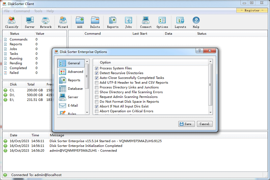This screenshot has width=270, height=180.
Task: Toggle Detect Recursive Directories checkbox
Action: coord(97,73)
